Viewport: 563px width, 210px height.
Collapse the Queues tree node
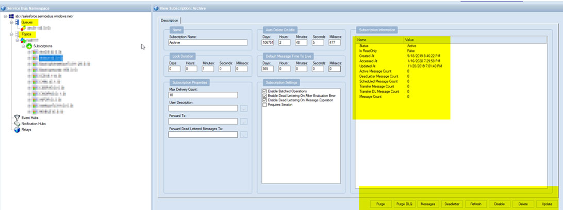point(11,22)
